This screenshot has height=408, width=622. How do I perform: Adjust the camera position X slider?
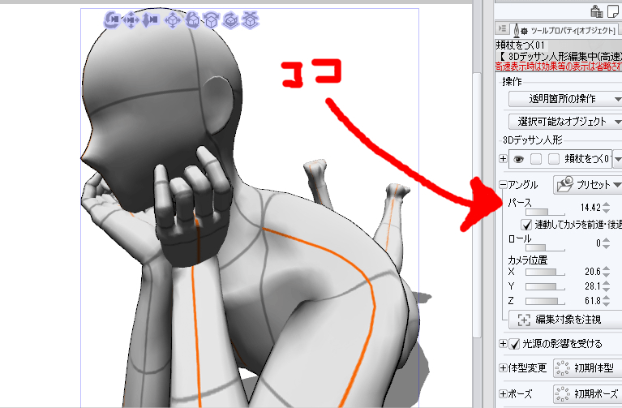pos(545,273)
